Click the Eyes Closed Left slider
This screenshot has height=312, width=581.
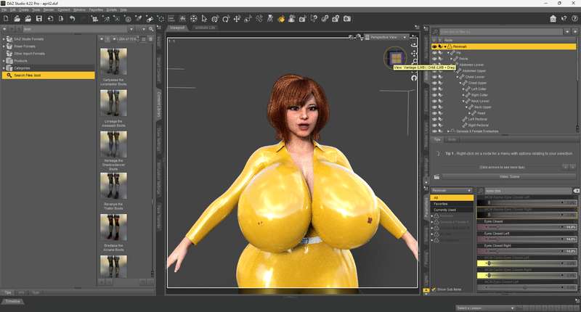527,239
